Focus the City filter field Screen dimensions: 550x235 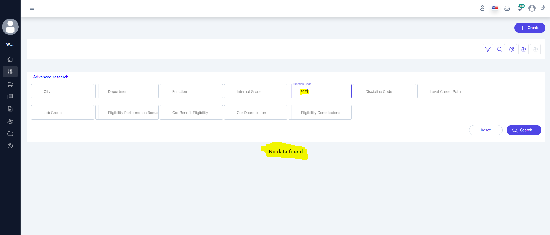pos(63,91)
